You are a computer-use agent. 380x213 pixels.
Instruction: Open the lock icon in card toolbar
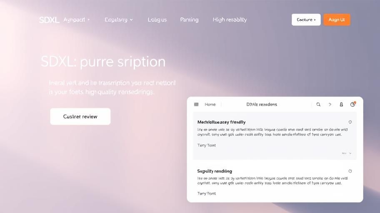(341, 104)
